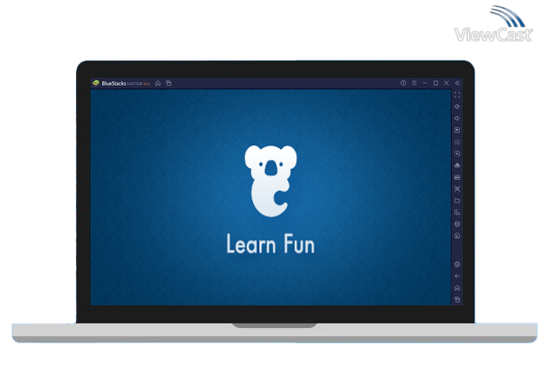Open the home icon in the BlueStacks title bar
This screenshot has height=374, width=544.
158,83
